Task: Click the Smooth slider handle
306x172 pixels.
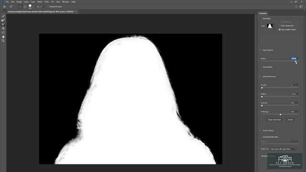Action: click(x=262, y=88)
